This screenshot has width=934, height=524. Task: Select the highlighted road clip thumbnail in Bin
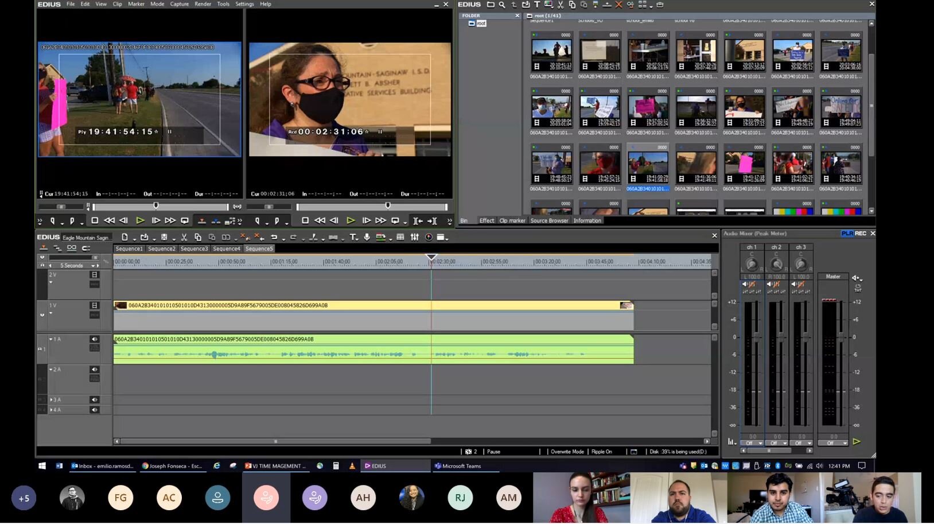point(648,164)
